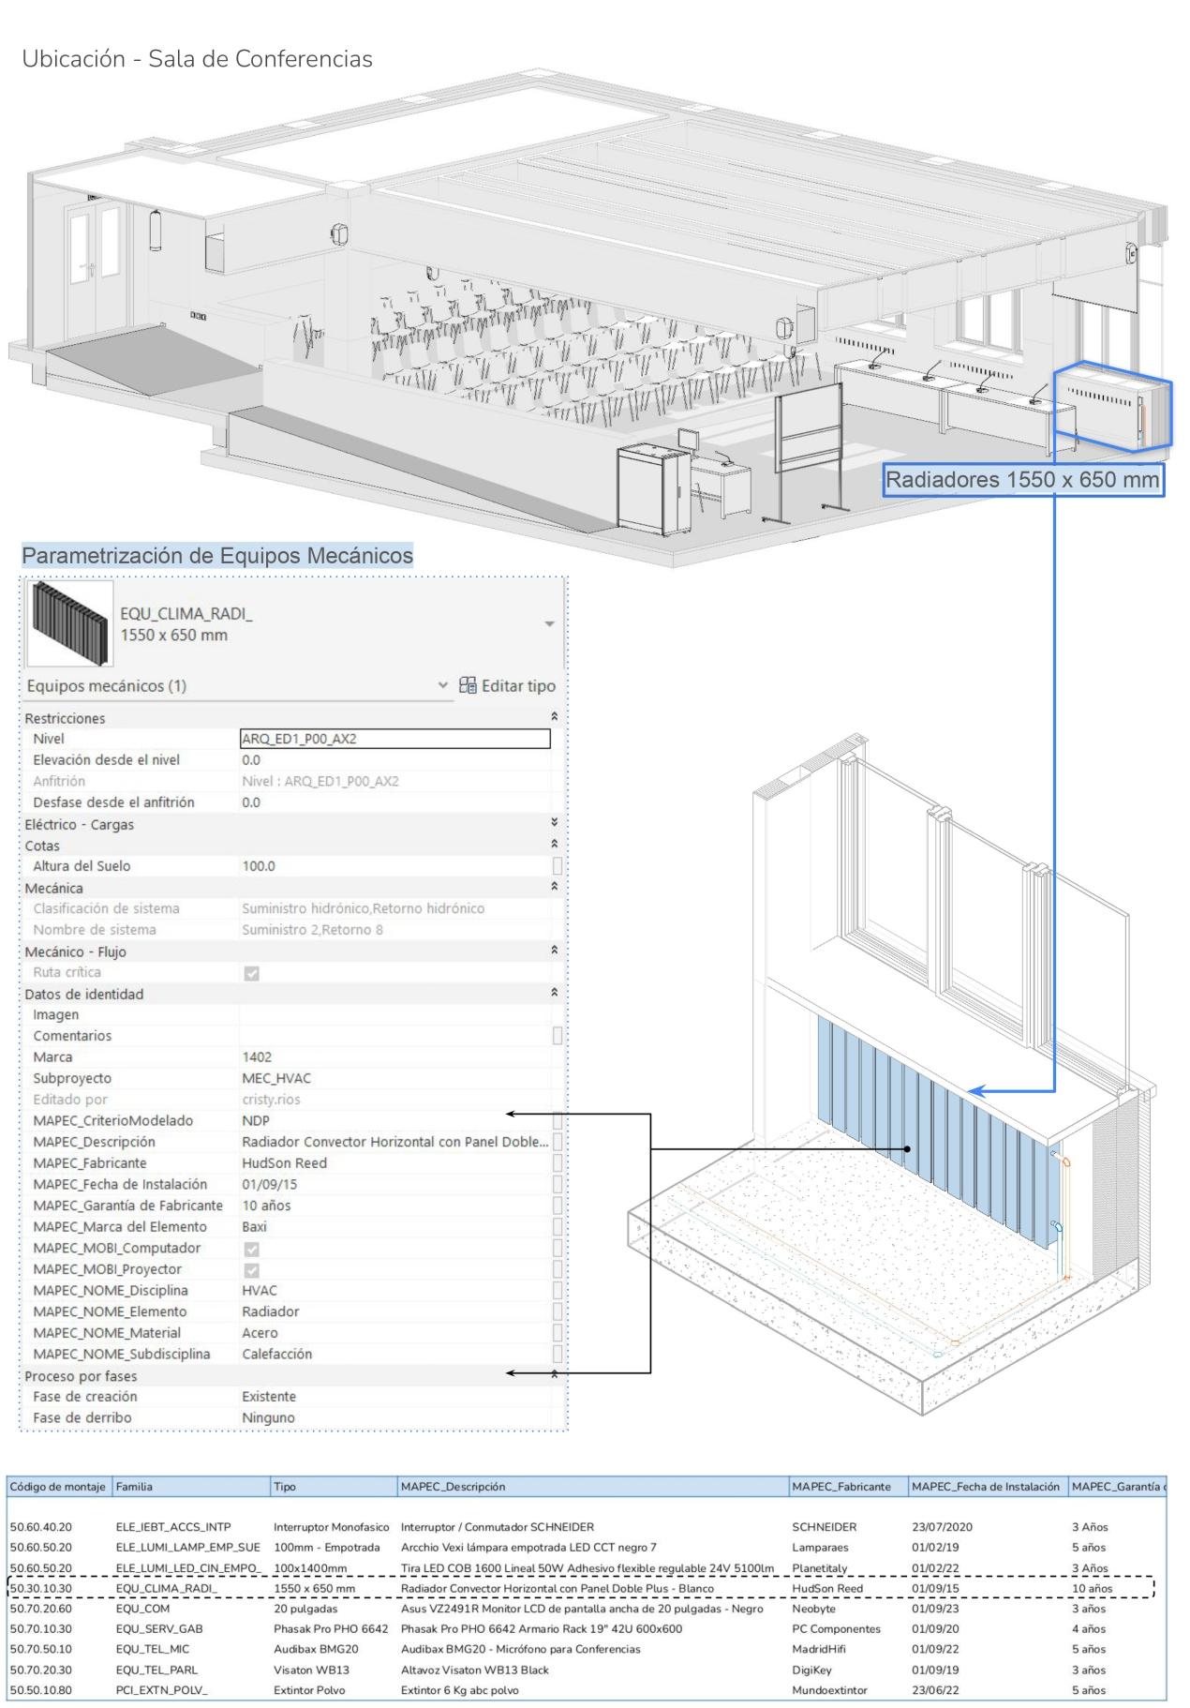Collapse the Proceso por fases section
The width and height of the screenshot is (1190, 1708).
tap(555, 1375)
